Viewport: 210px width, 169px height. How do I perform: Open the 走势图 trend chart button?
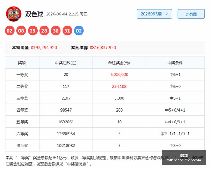tap(191, 14)
